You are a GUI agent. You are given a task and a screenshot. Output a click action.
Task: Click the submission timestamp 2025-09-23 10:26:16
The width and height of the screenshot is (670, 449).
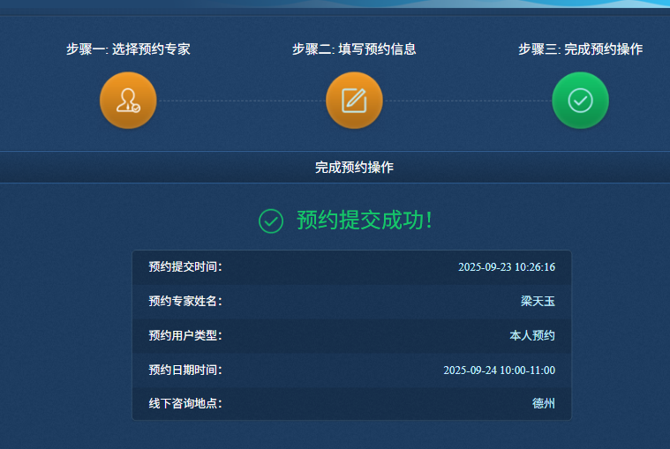point(506,267)
